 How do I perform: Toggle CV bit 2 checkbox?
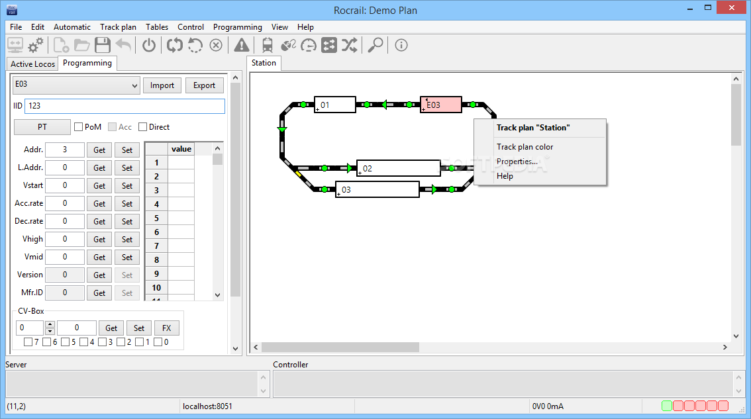pos(121,342)
